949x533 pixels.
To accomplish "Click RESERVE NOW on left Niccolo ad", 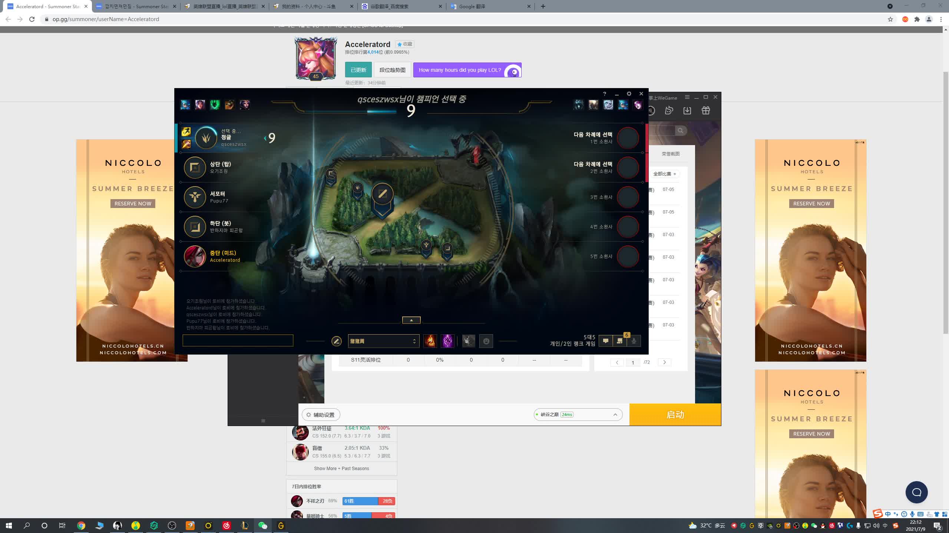I will [133, 204].
